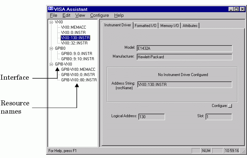The height and width of the screenshot is (158, 247).
Task: Click the No Instrument Driver Configured text
Action: click(183, 75)
